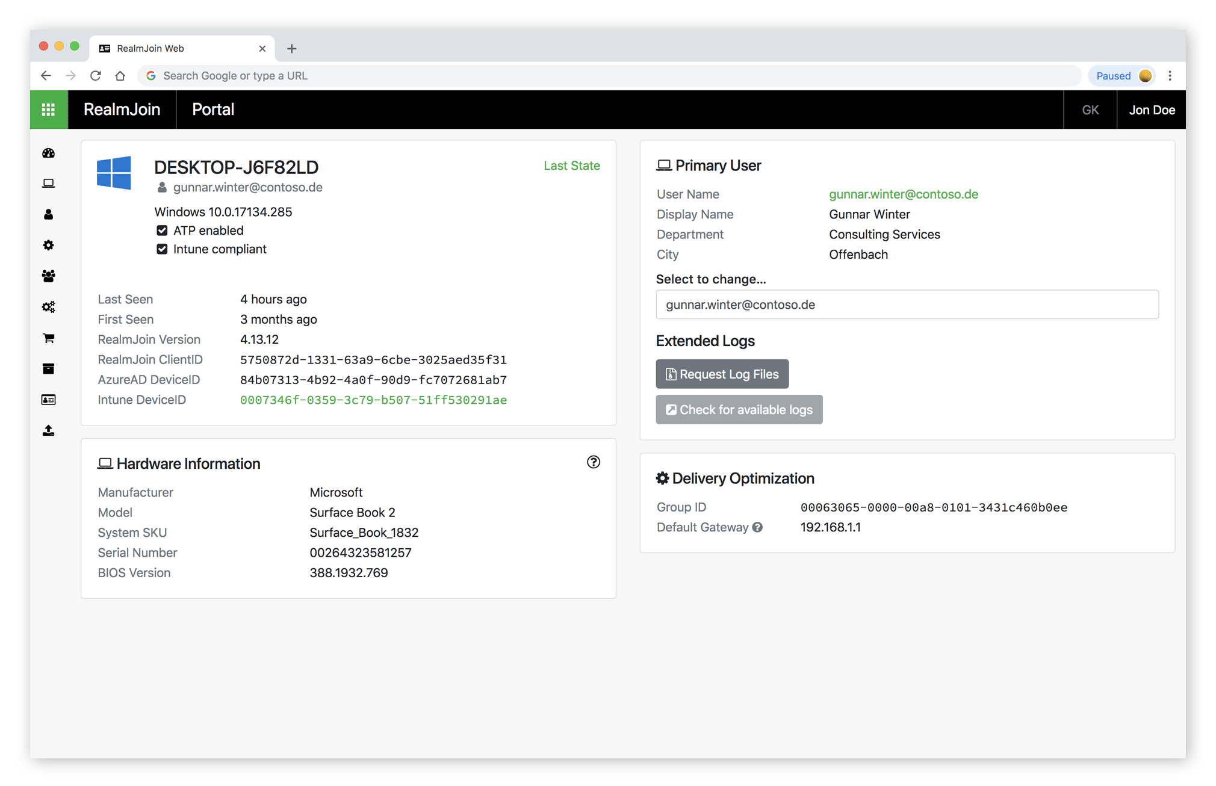Open the multiple gears sidebar icon
The height and width of the screenshot is (786, 1216).
click(49, 307)
